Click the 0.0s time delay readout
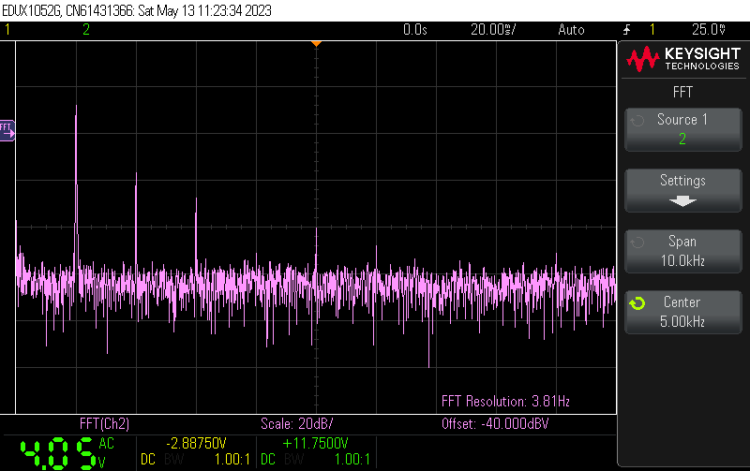750x471 pixels. tap(414, 30)
